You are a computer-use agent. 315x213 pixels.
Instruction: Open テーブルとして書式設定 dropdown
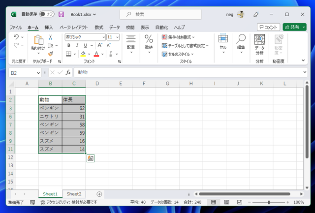185,46
